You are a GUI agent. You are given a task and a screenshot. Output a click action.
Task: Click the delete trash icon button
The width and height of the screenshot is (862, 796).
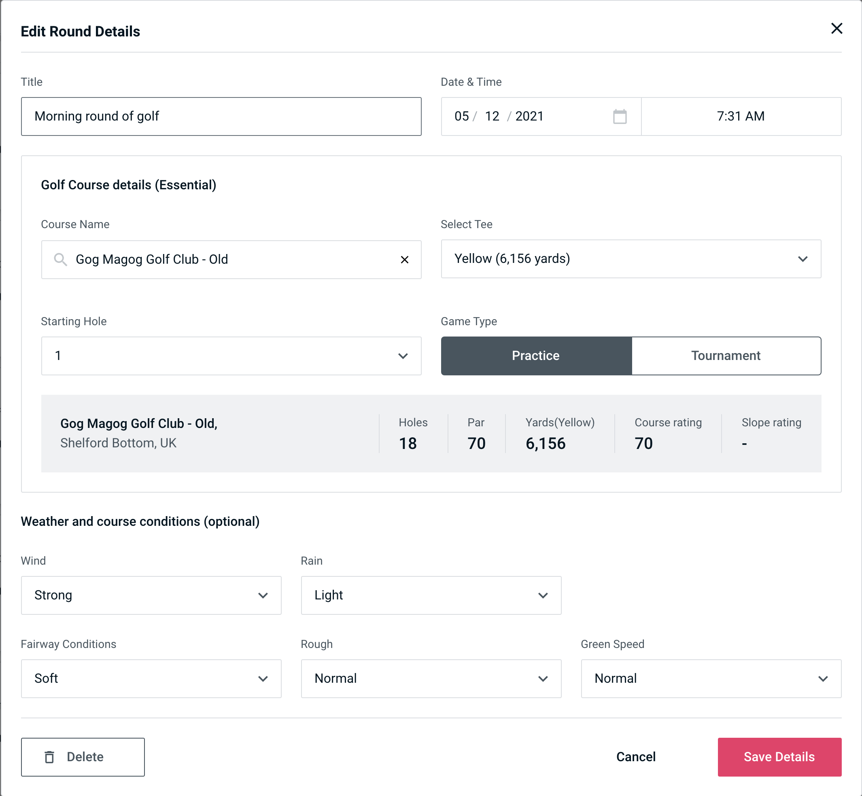(x=49, y=757)
